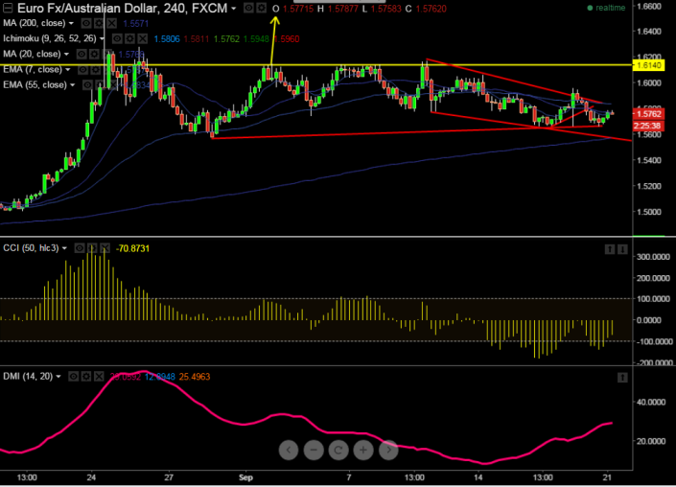The width and height of the screenshot is (676, 487).
Task: Remove the Ichimoku indicator with its X icon
Action: (x=142, y=38)
